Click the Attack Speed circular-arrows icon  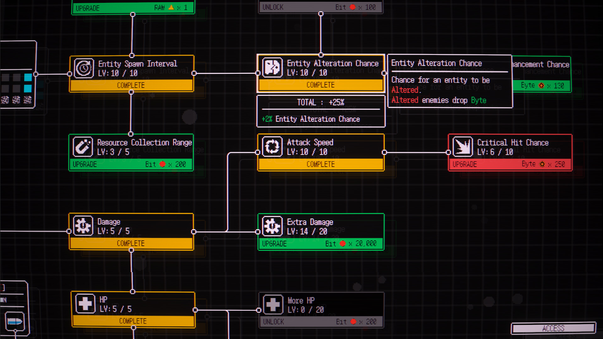click(272, 147)
